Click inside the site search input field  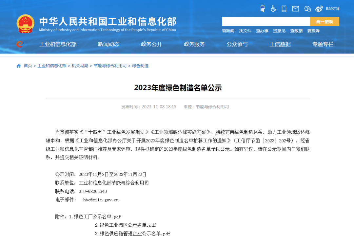[x=265, y=21]
